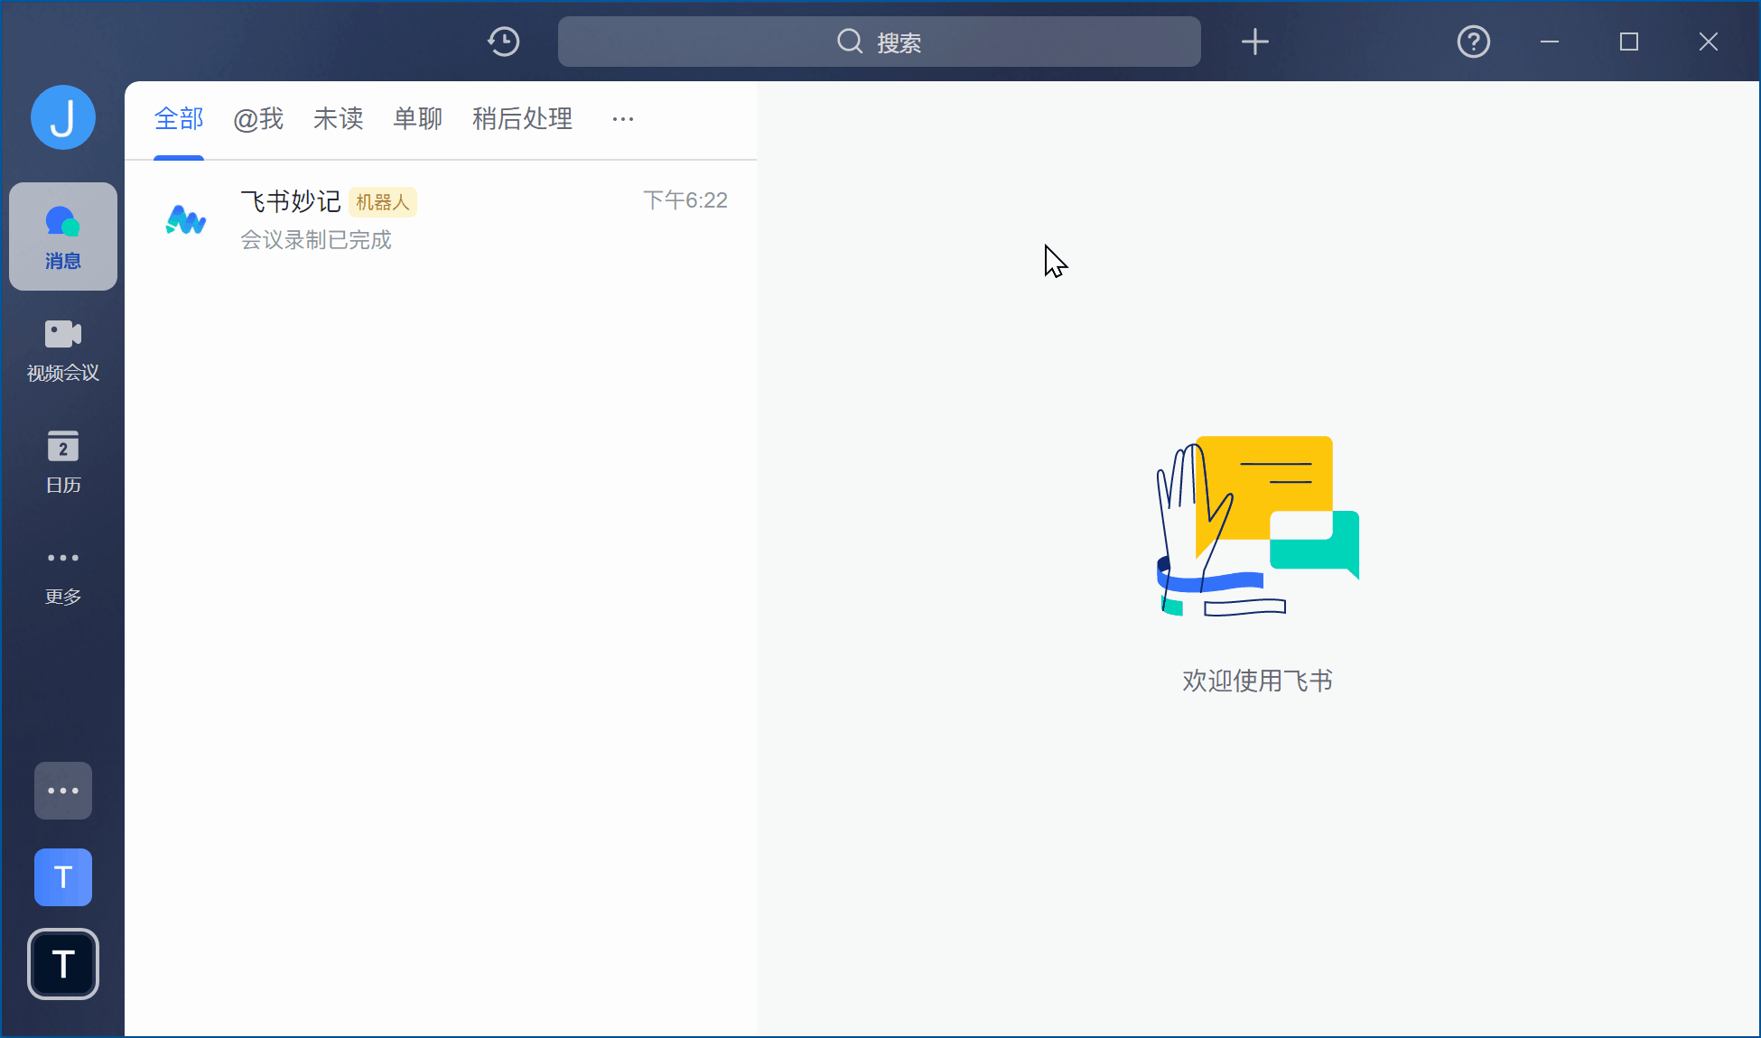Click the plus icon to create new
1761x1038 pixels.
click(x=1255, y=42)
